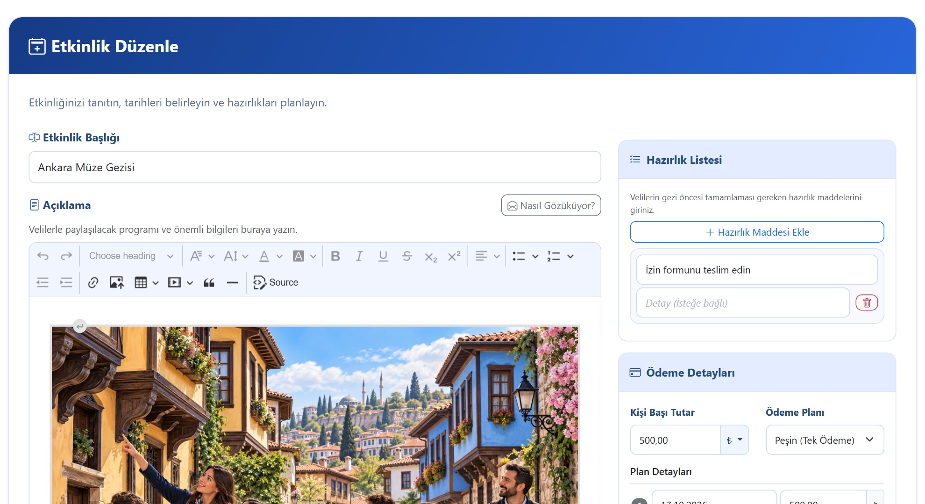Viewport: 925px width, 504px height.
Task: Decrease indent in editor
Action: pyautogui.click(x=43, y=282)
